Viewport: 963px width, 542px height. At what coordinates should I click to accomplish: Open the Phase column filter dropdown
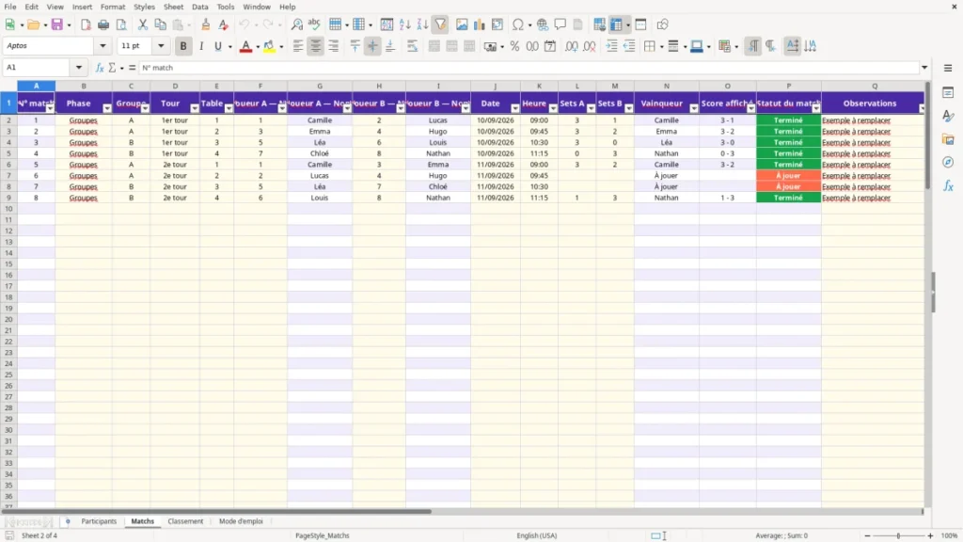coord(107,108)
